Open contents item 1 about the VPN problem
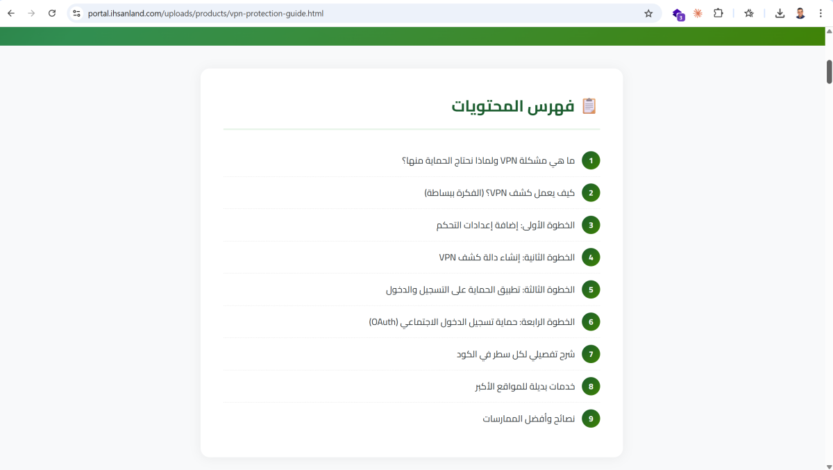Screen dimensions: 833x470 [489, 161]
